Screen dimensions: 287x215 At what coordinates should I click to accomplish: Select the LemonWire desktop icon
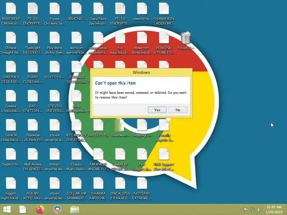click(142, 11)
